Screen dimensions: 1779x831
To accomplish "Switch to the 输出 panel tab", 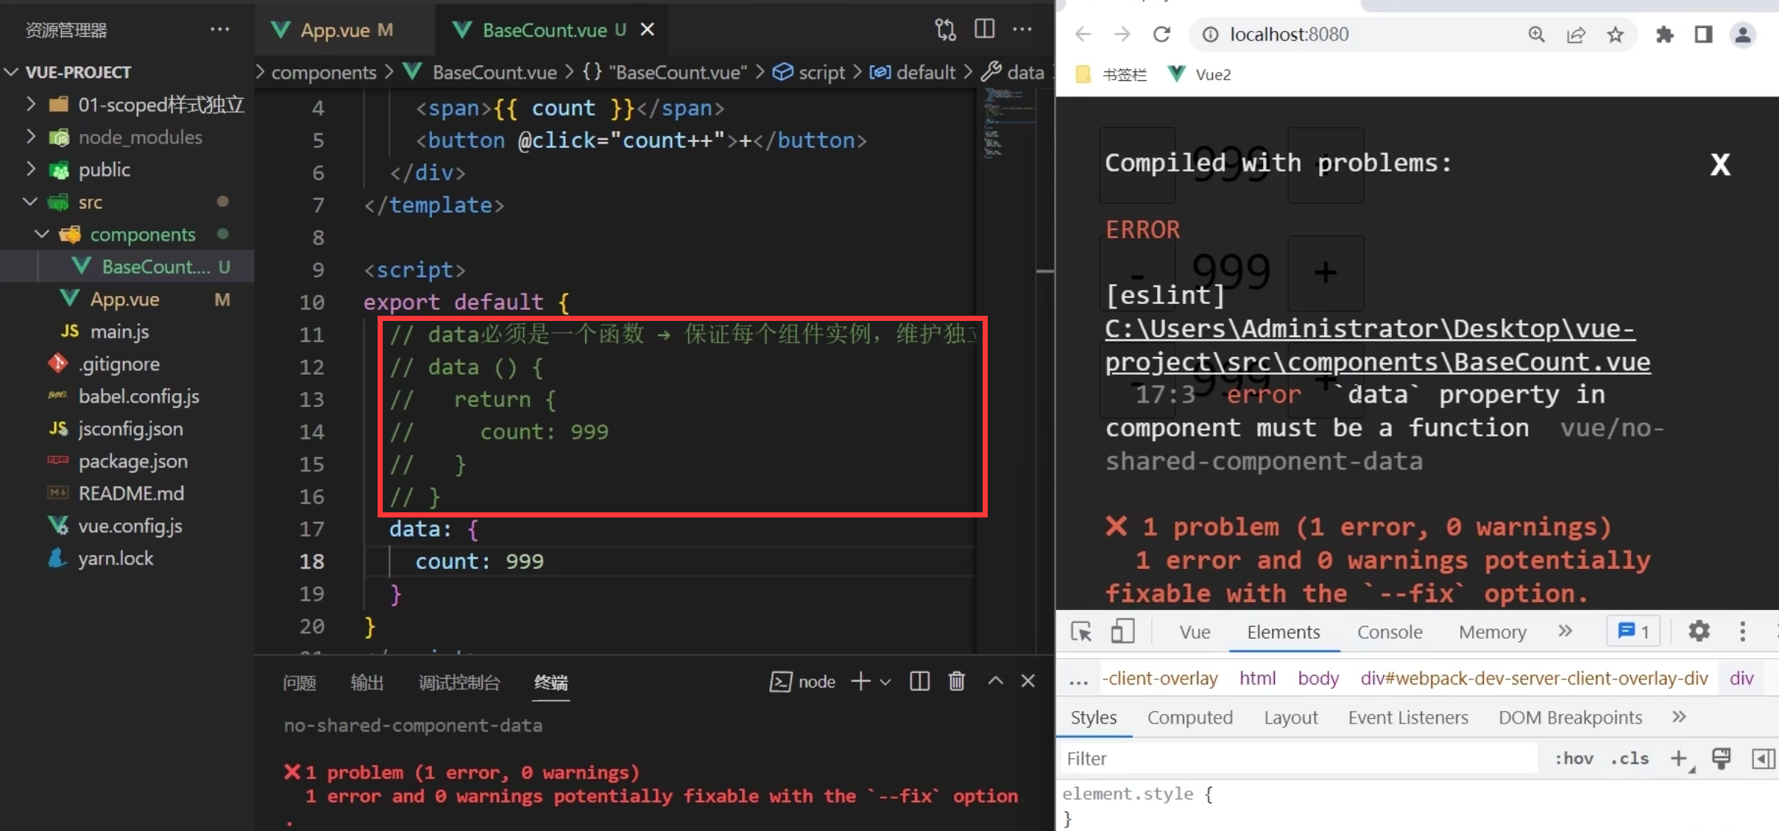I will tap(367, 682).
